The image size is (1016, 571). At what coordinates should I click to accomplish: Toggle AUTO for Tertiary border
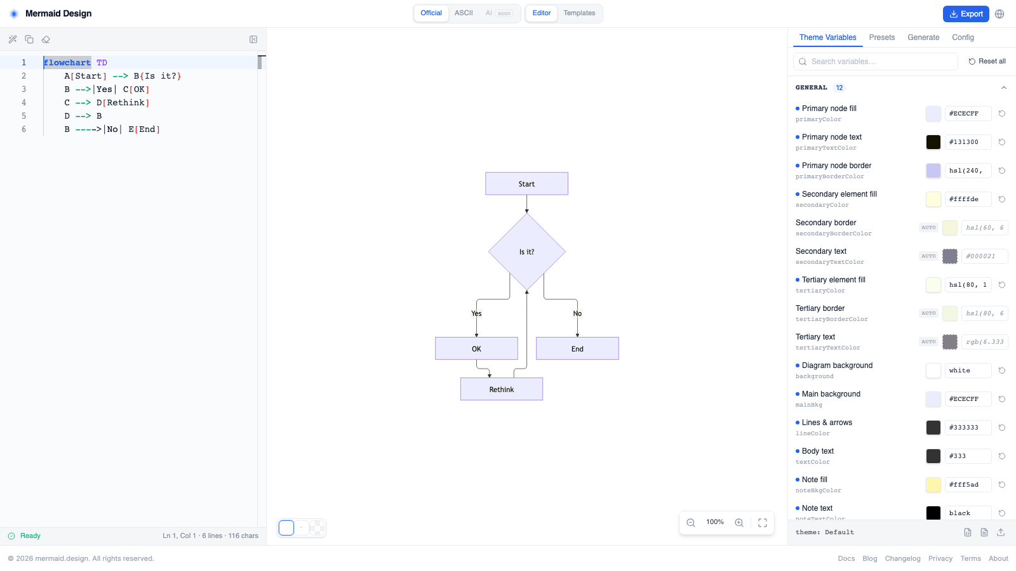click(928, 313)
